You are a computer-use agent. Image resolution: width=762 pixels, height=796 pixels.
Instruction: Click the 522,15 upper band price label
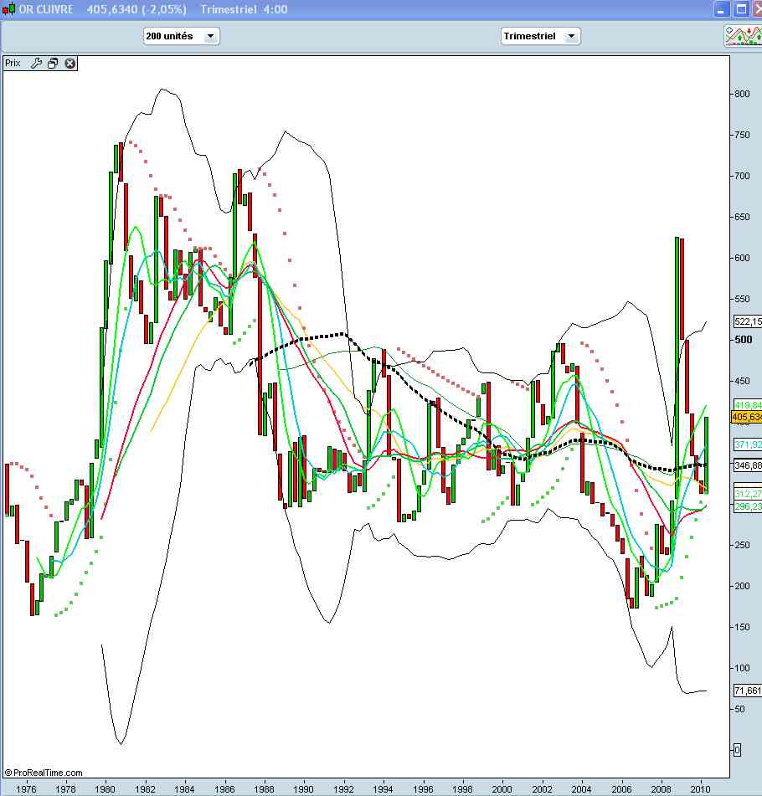coord(746,321)
